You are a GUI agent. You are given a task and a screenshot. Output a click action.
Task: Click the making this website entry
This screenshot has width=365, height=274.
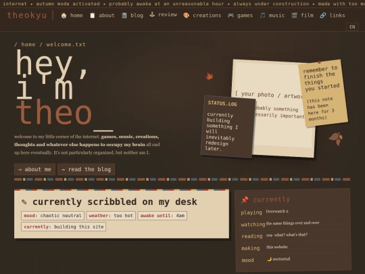pyautogui.click(x=277, y=247)
